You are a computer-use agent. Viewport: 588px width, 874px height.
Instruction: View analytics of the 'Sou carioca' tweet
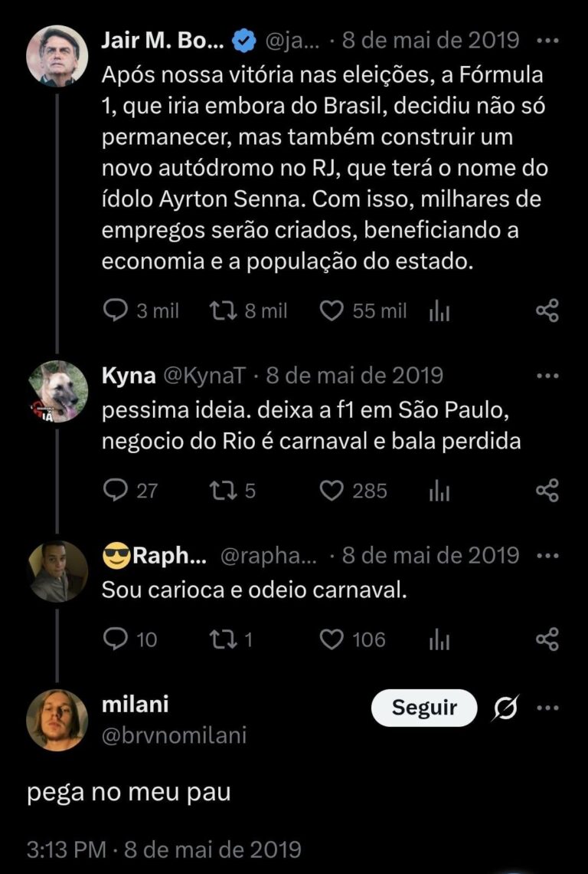point(438,639)
